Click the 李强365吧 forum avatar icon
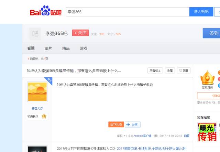This screenshot has width=220, height=152. point(35,33)
